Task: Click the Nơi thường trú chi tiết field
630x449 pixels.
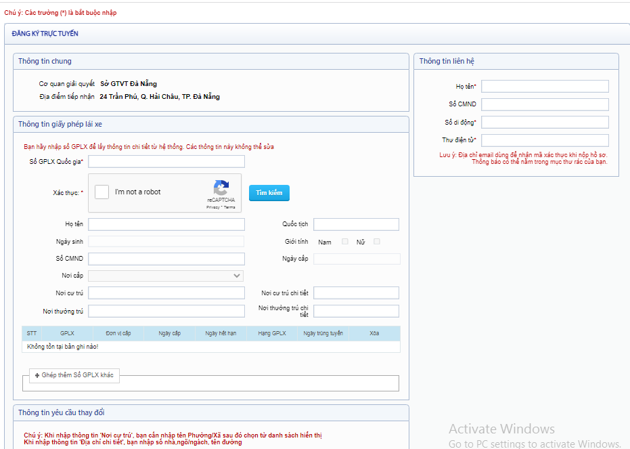Action: 357,311
